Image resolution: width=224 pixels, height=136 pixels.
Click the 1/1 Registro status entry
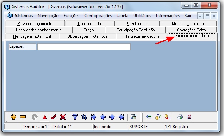[176, 127]
